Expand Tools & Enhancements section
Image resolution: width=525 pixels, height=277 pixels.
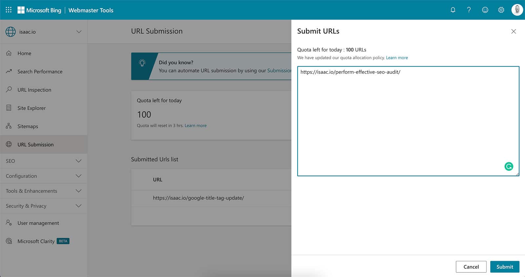[44, 191]
